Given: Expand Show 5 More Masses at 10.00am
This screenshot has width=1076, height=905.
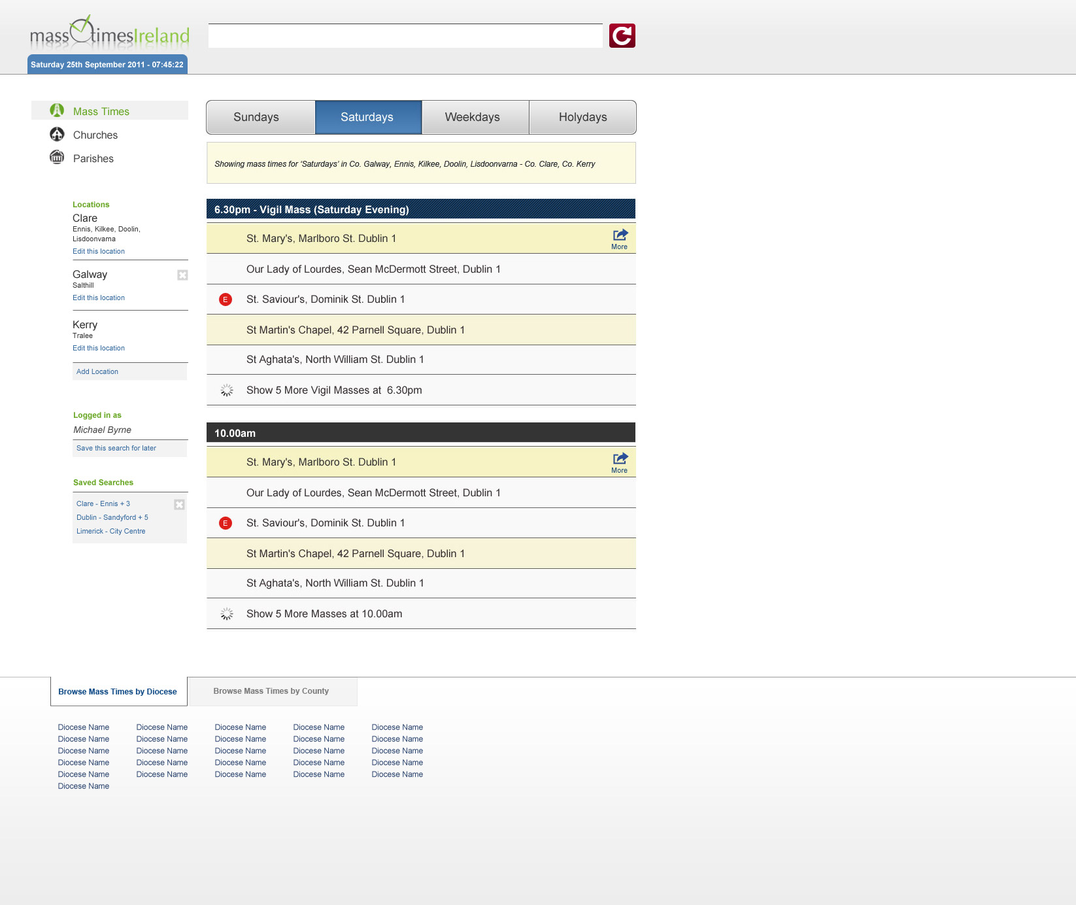Looking at the screenshot, I should [324, 614].
